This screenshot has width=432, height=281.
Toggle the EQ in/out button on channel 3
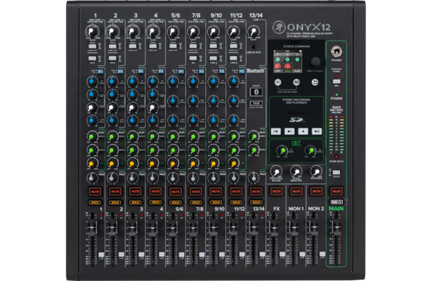[x=140, y=72]
